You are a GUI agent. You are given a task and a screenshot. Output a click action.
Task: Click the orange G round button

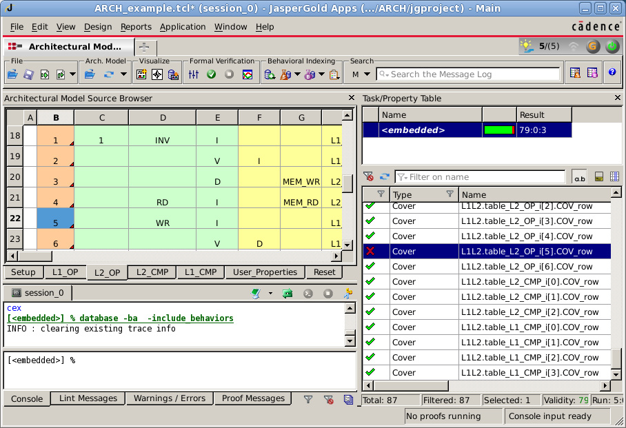point(593,47)
